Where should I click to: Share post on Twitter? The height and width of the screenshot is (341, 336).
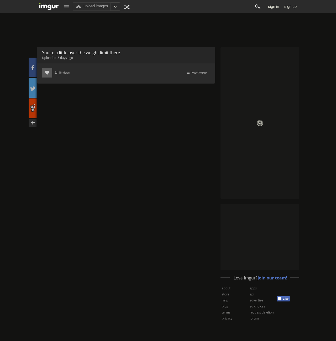[x=33, y=88]
